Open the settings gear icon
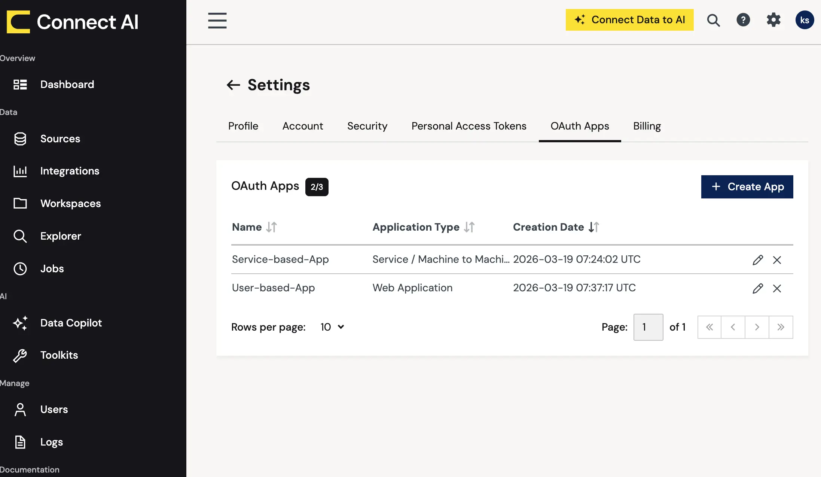The image size is (821, 477). tap(773, 20)
